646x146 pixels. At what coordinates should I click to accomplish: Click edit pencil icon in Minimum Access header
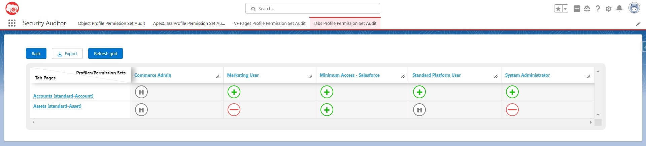tap(403, 76)
